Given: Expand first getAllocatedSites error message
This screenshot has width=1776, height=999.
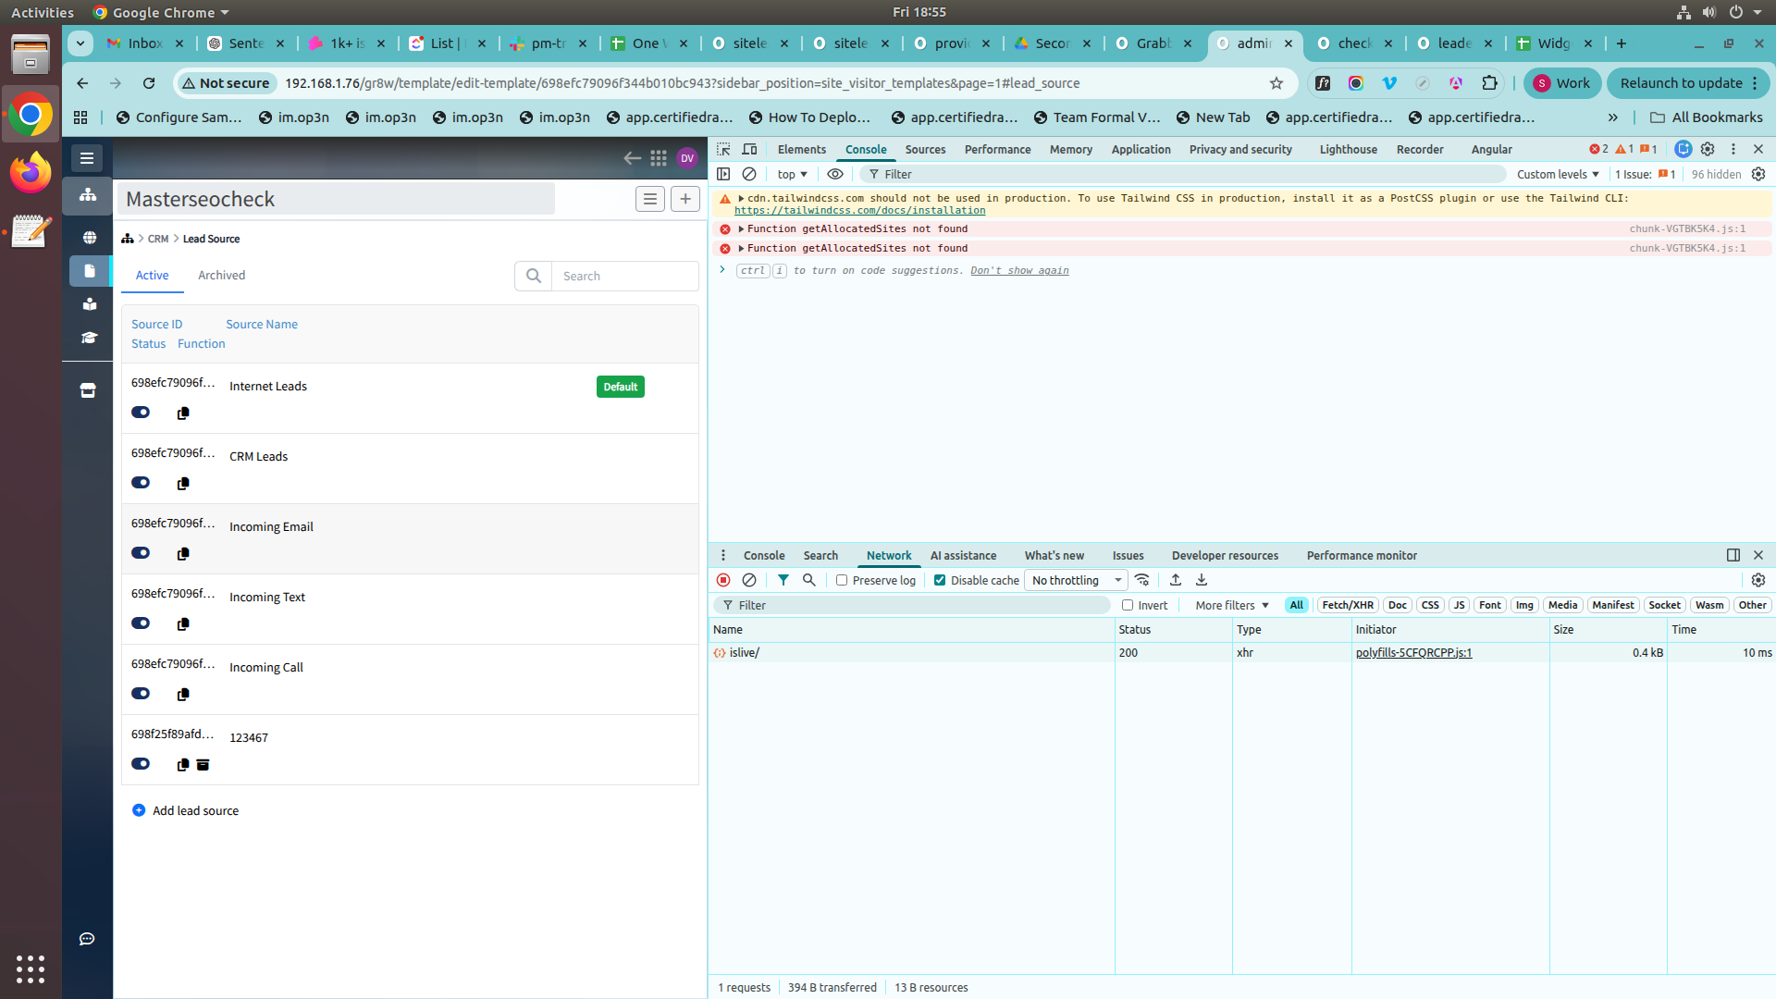Looking at the screenshot, I should point(741,228).
